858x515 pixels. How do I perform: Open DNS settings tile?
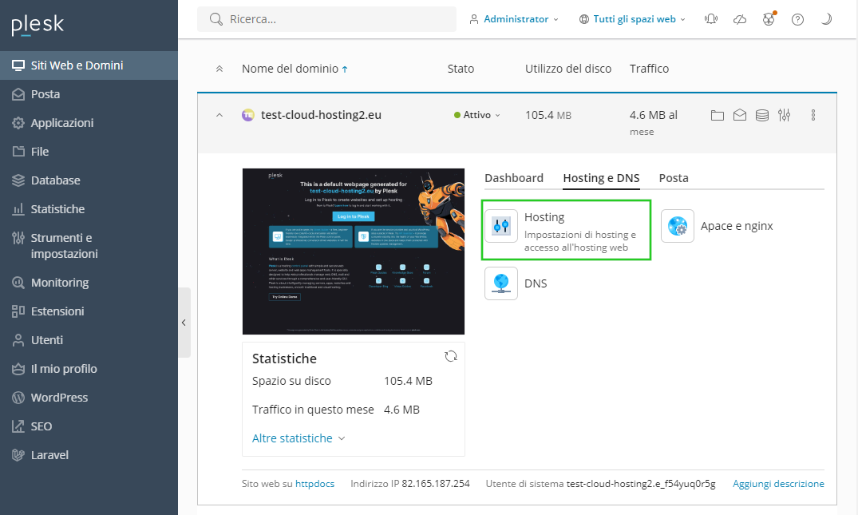tap(536, 283)
